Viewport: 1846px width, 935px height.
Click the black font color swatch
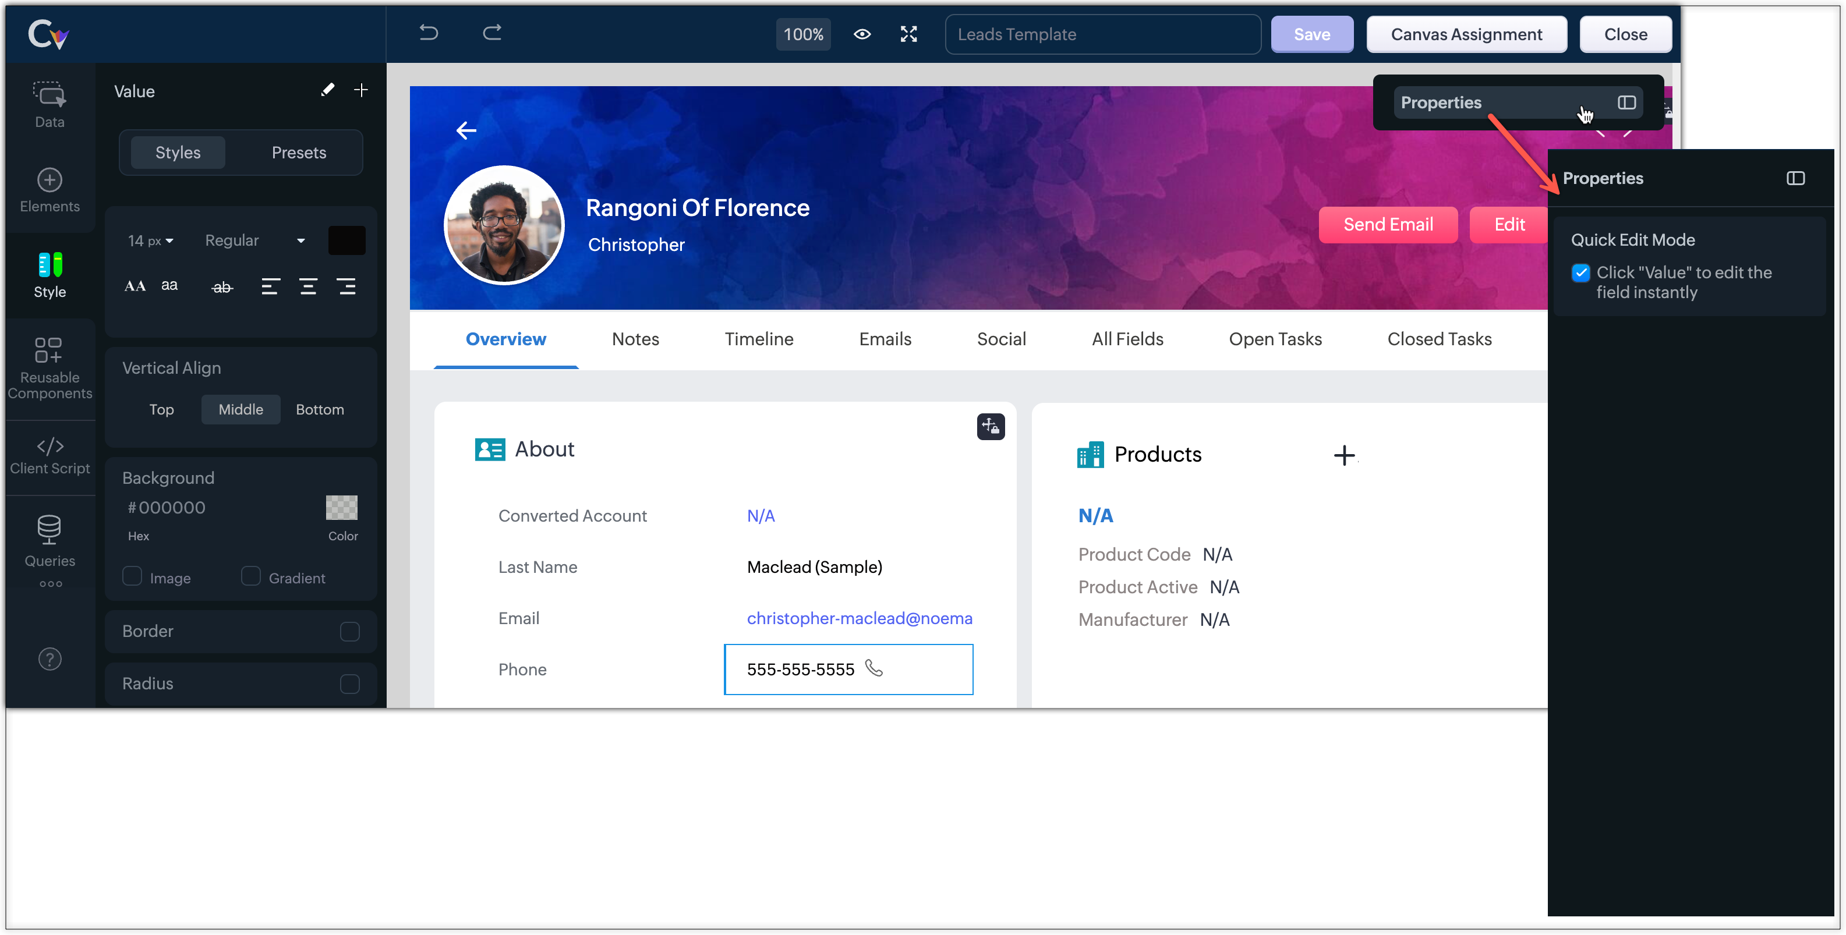(x=347, y=240)
